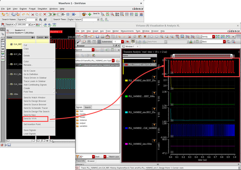241x170 pixels.
Task: Switch to the Search tab in Browser
Action: [x=87, y=108]
